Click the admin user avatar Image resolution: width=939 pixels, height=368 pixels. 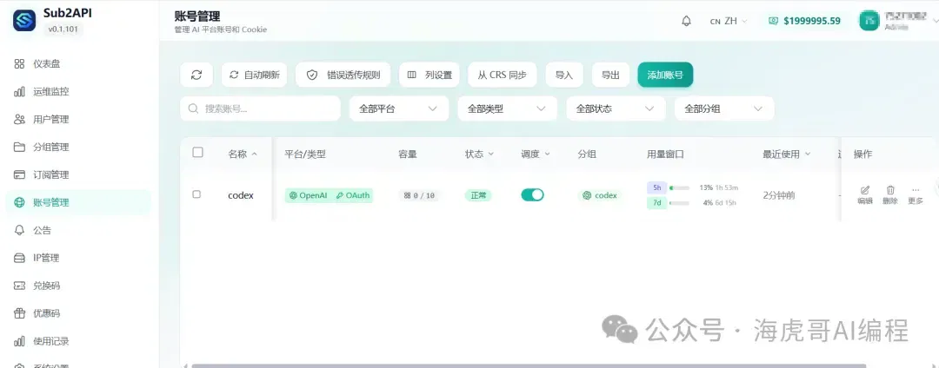(x=869, y=21)
